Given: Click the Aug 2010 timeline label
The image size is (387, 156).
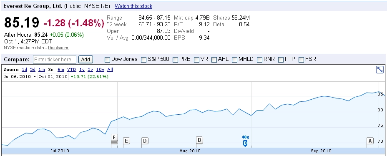Looking at the screenshot, I should pos(190,151).
